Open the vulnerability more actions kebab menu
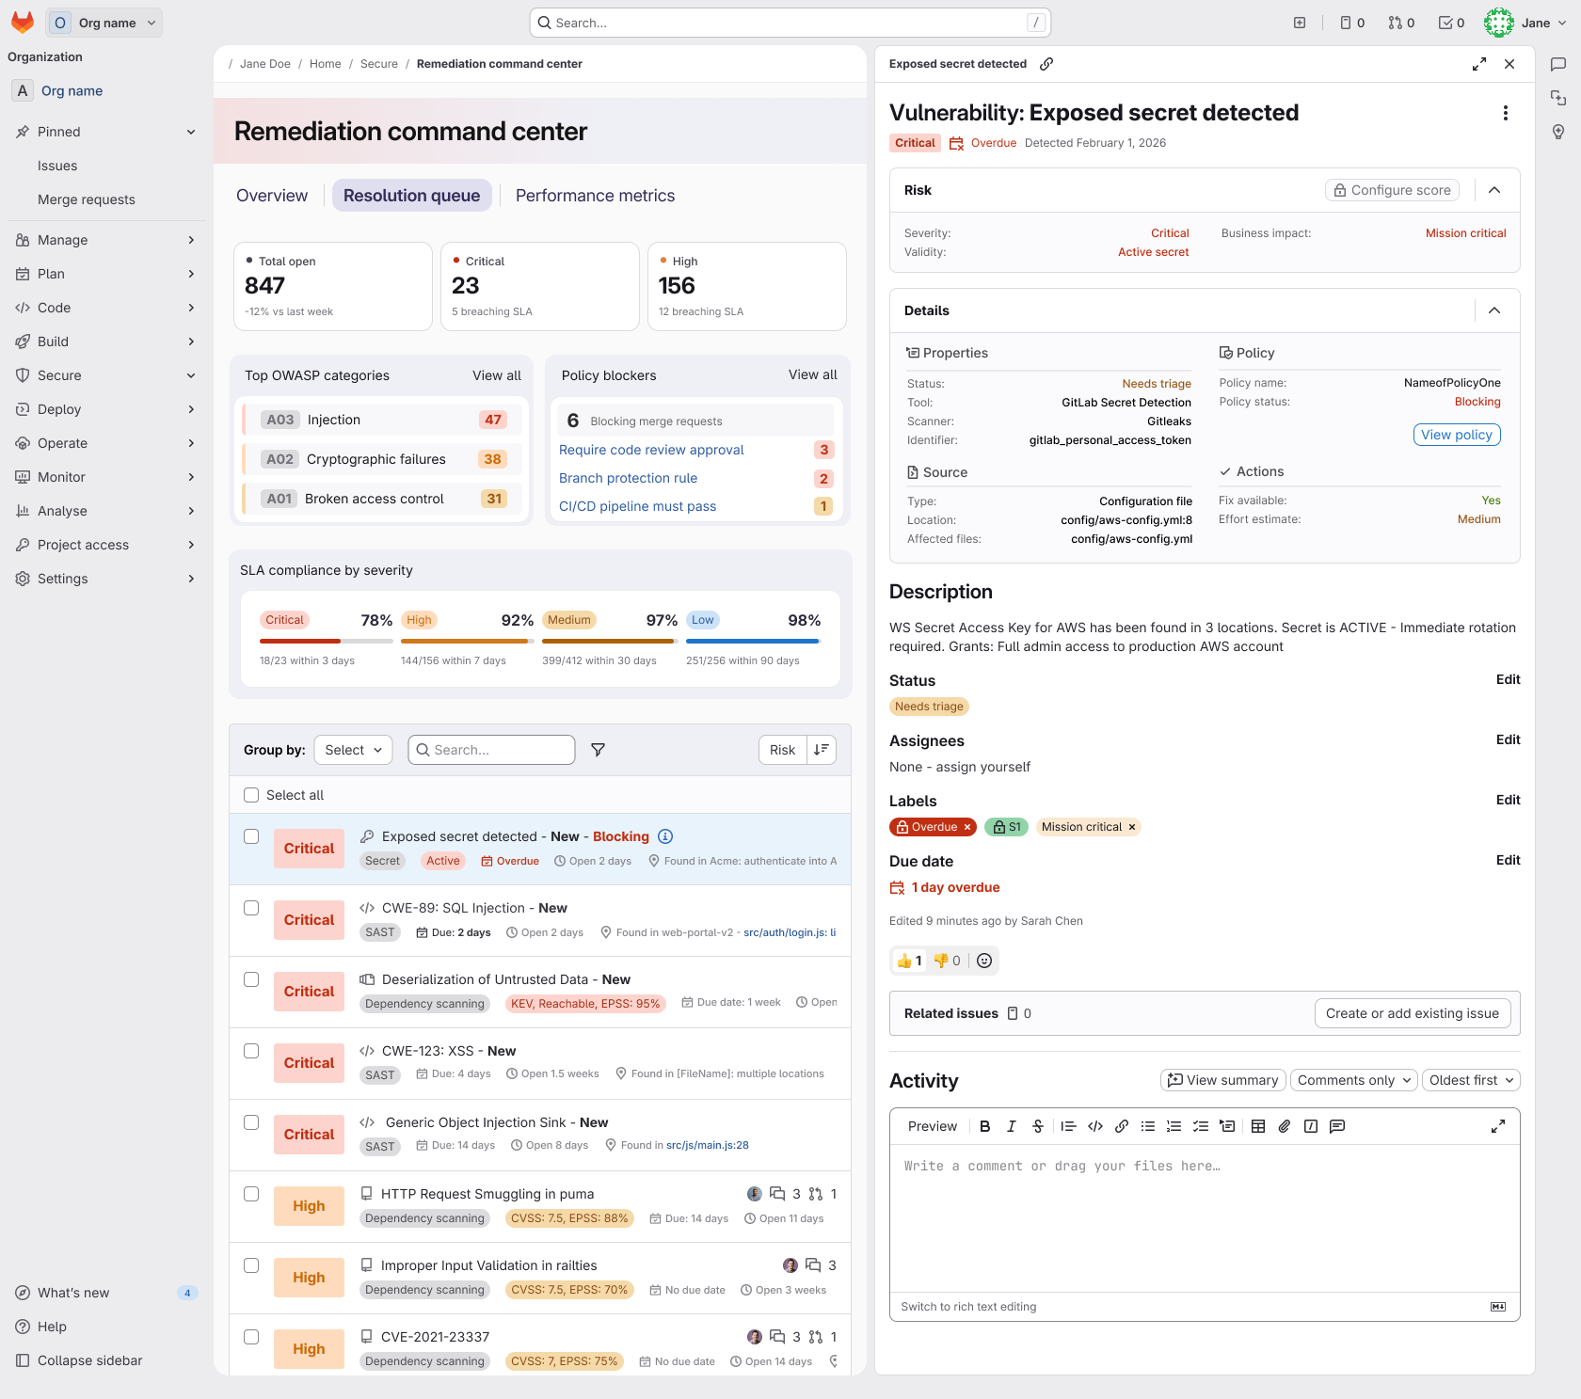Viewport: 1581px width, 1399px height. [1506, 113]
